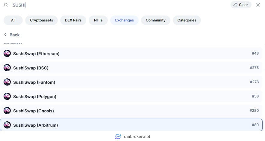Go back using the Back link
Viewport: 265px width, 141px height.
(12, 35)
